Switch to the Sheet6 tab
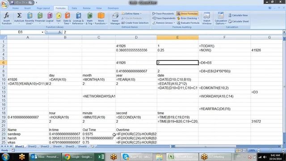 83,146
